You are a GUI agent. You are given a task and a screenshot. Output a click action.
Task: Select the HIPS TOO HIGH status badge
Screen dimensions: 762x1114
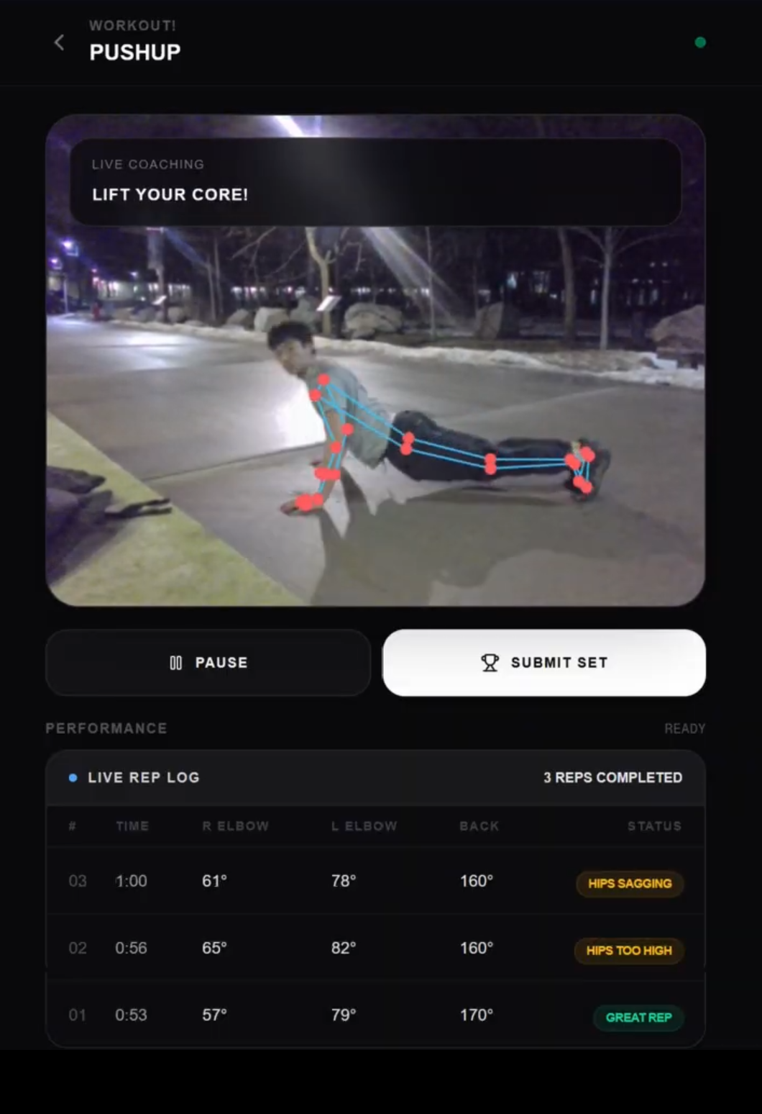[x=629, y=951]
